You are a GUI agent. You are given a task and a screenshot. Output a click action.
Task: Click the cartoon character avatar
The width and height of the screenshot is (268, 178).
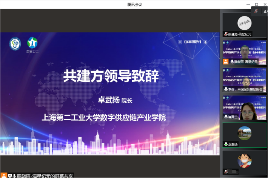click(x=245, y=161)
